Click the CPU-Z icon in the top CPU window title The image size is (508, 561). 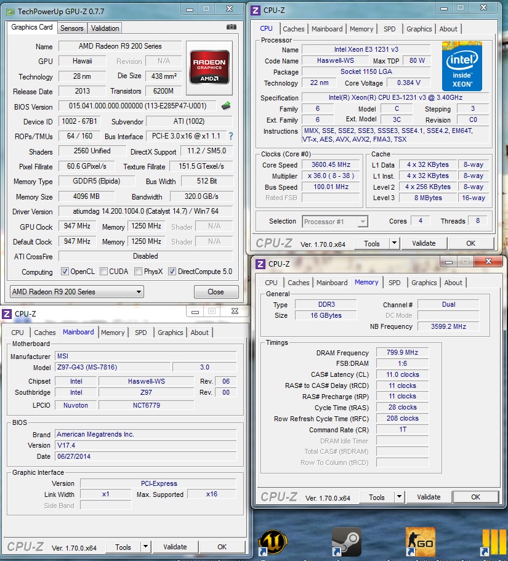[256, 10]
